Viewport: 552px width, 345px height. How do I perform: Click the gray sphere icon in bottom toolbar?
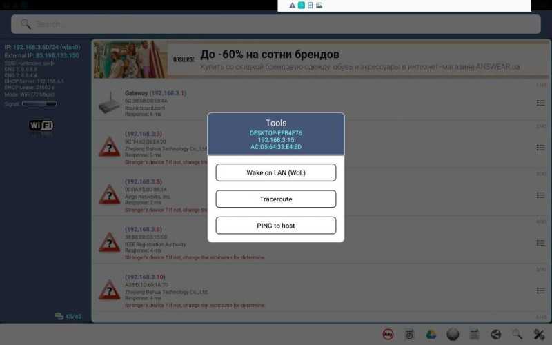pyautogui.click(x=453, y=334)
